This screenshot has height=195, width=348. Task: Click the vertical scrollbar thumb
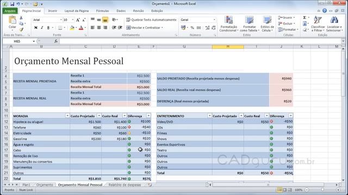[x=343, y=73]
